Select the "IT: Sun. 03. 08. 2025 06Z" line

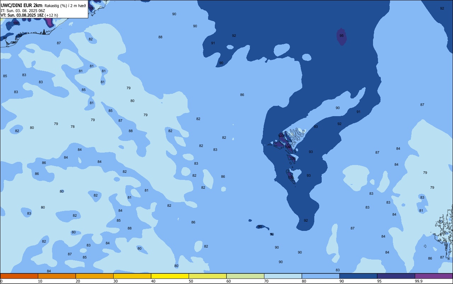(x=23, y=11)
